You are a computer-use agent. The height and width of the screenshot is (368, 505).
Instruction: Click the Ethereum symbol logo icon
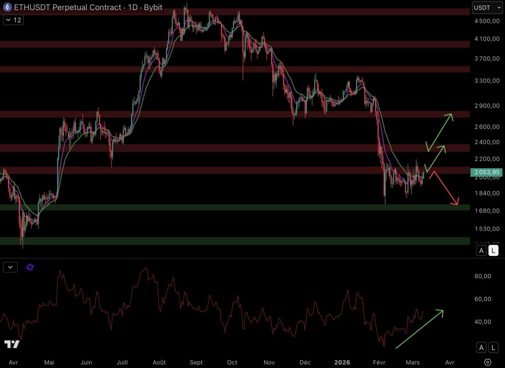pyautogui.click(x=7, y=7)
